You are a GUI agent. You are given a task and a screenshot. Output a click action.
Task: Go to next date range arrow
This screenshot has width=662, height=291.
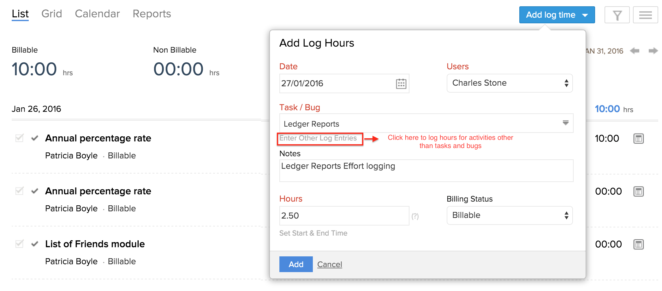click(653, 51)
